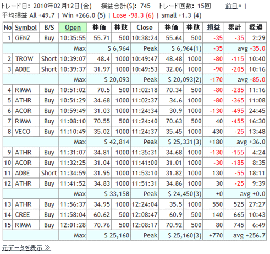270x254 pixels.
Task: Select ATHR symbol in row 12
Action: pyautogui.click(x=23, y=183)
